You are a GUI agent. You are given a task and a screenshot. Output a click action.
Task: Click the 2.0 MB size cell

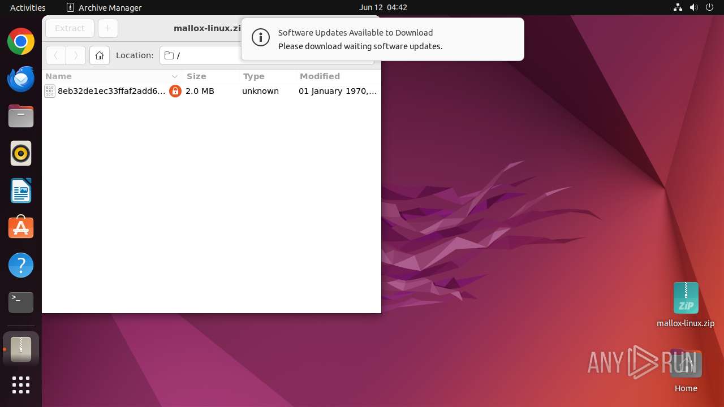(200, 91)
